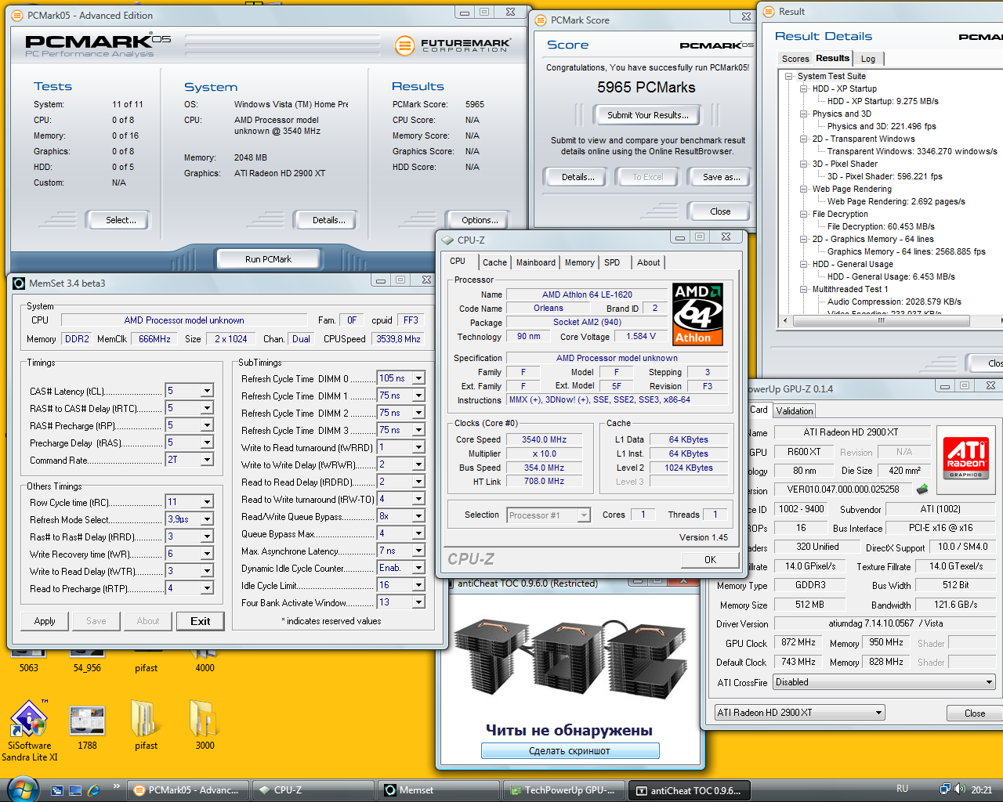The height and width of the screenshot is (802, 1003).
Task: Collapse the Physics and 3D node
Action: (804, 114)
